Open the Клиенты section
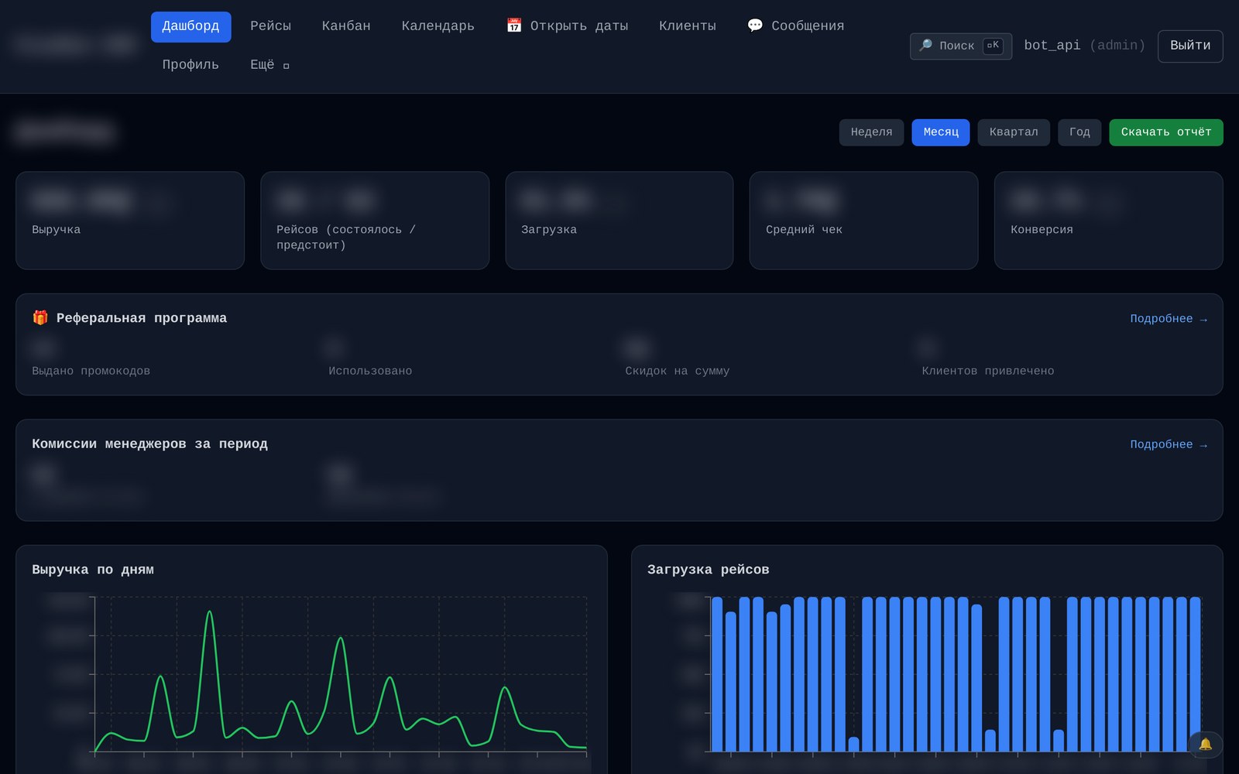 click(x=688, y=26)
